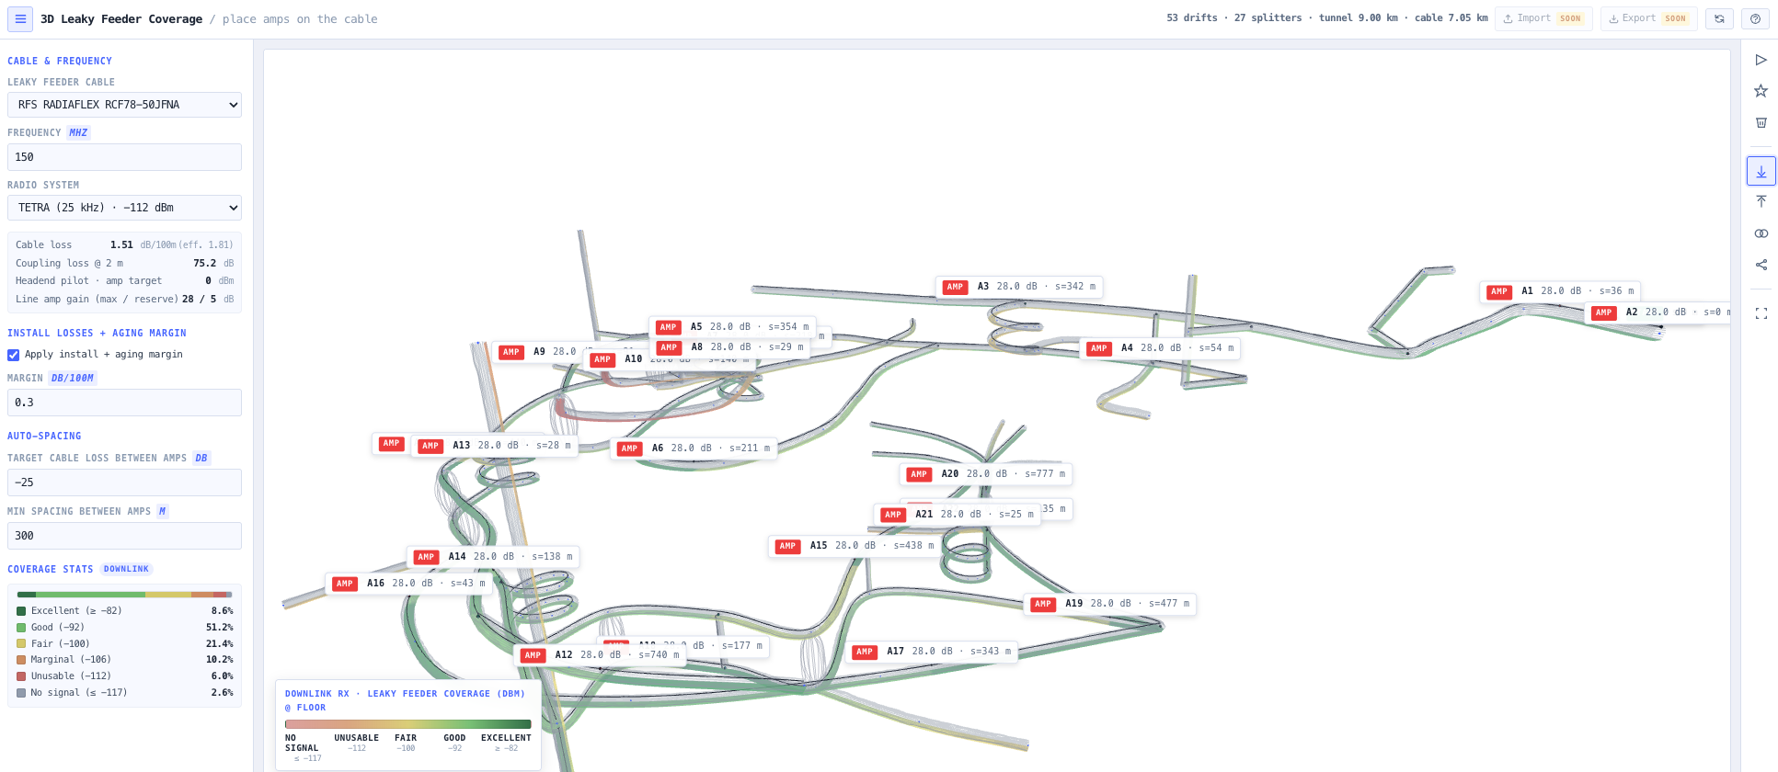Click the red AMP badge of amp A9

tap(511, 352)
